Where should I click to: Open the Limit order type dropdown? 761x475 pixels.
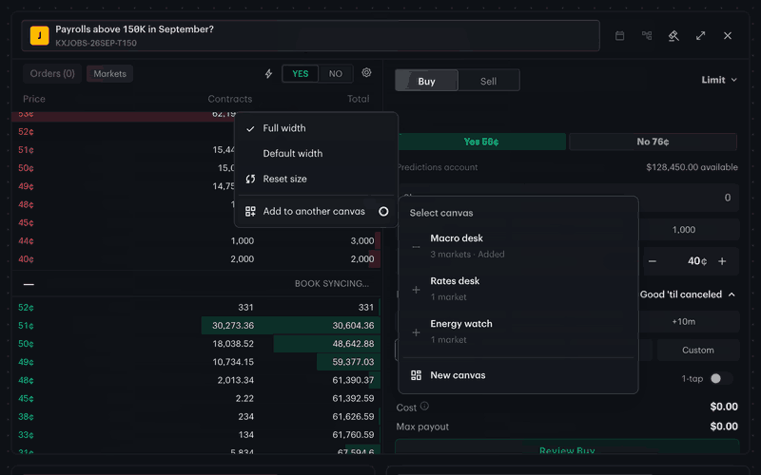(x=719, y=80)
